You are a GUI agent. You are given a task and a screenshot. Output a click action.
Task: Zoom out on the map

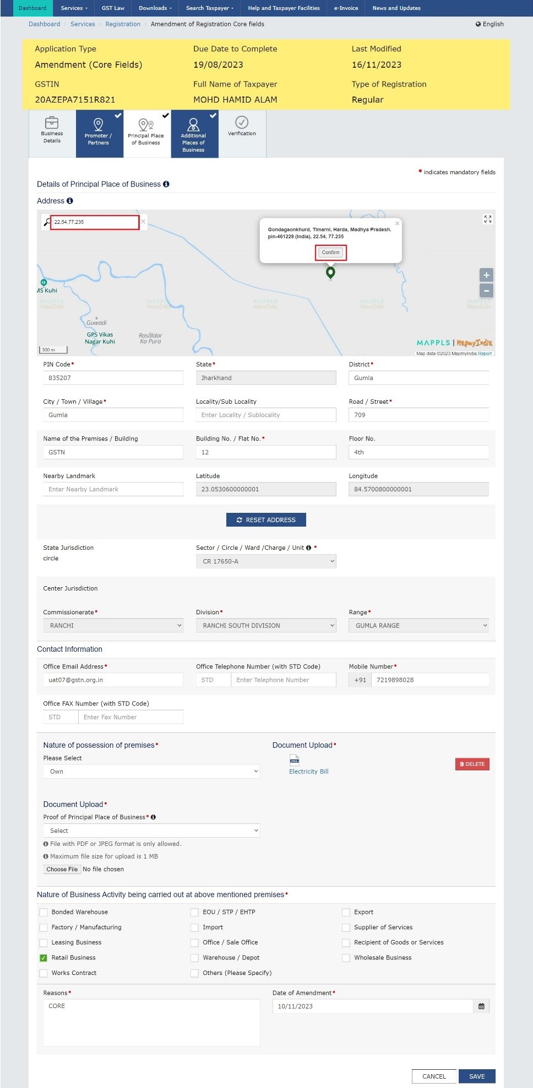(x=486, y=291)
